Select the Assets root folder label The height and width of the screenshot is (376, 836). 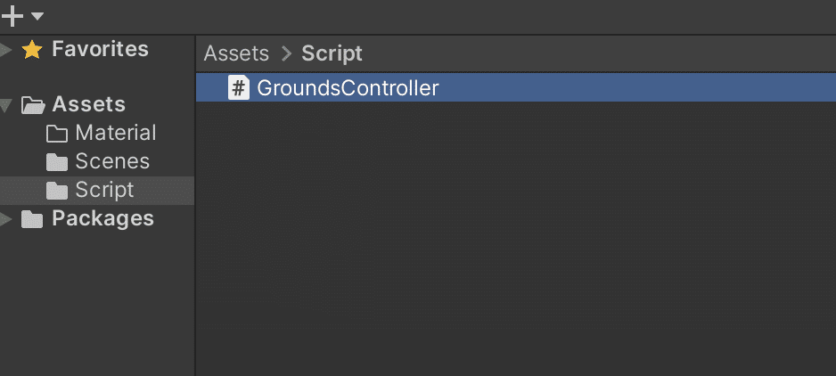click(88, 104)
